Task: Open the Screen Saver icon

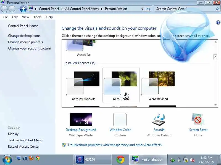Action: [198, 119]
